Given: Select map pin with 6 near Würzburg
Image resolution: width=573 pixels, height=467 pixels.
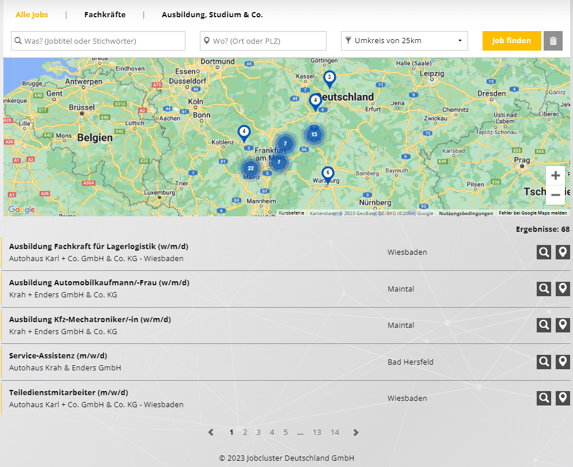Looking at the screenshot, I should [x=328, y=173].
